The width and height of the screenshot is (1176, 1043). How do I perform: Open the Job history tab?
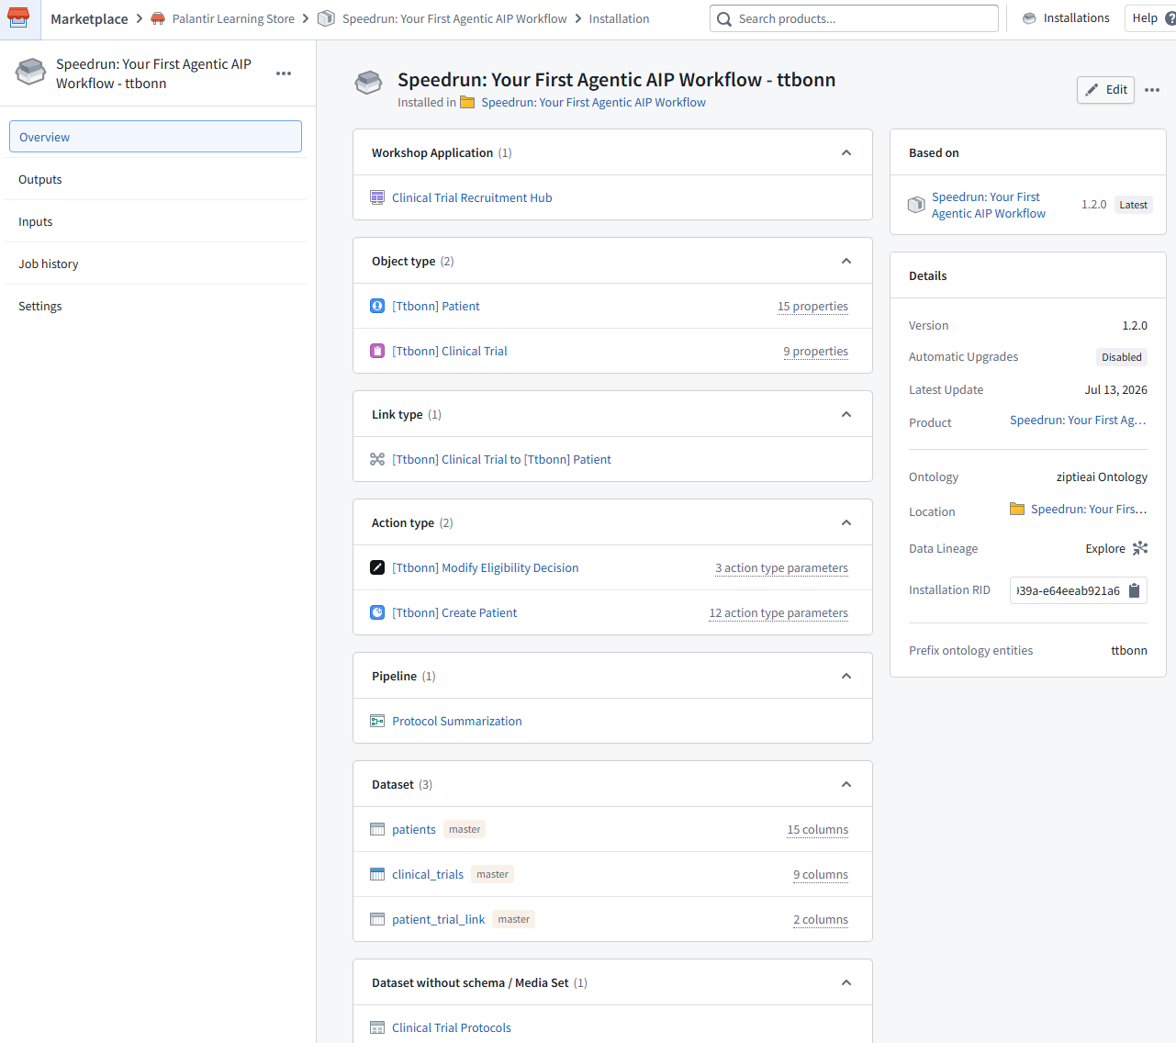click(155, 264)
